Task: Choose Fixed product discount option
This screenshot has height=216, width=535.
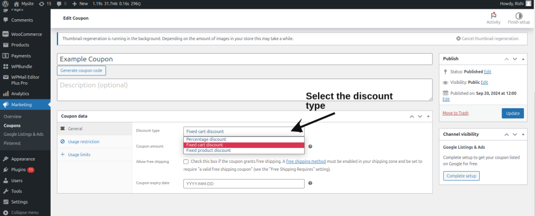Action: point(209,150)
